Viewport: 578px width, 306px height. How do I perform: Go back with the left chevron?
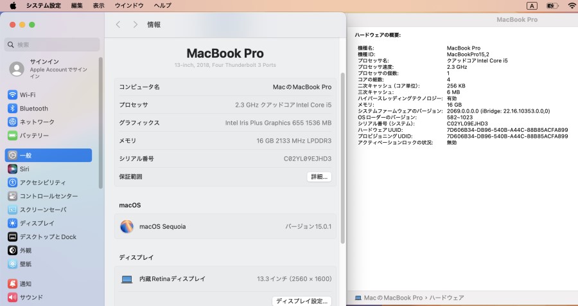click(118, 24)
